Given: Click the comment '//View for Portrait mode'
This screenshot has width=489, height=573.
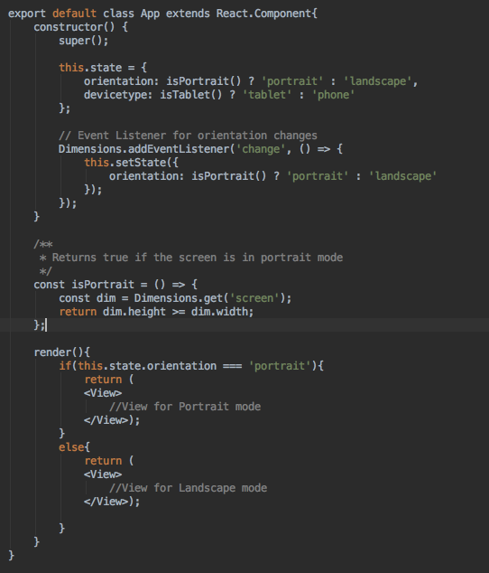Looking at the screenshot, I should (x=185, y=407).
